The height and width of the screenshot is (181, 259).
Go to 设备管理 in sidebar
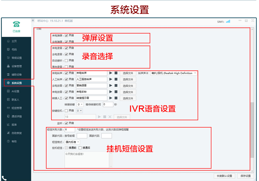(16, 66)
